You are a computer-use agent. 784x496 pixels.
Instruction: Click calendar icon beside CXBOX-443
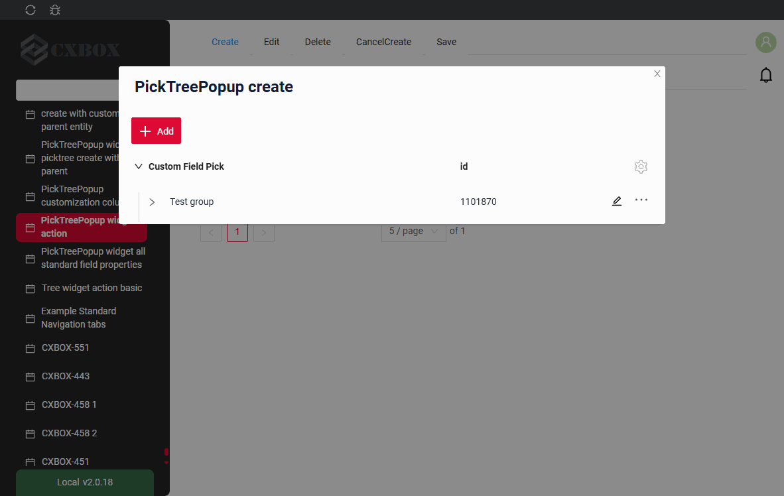30,377
